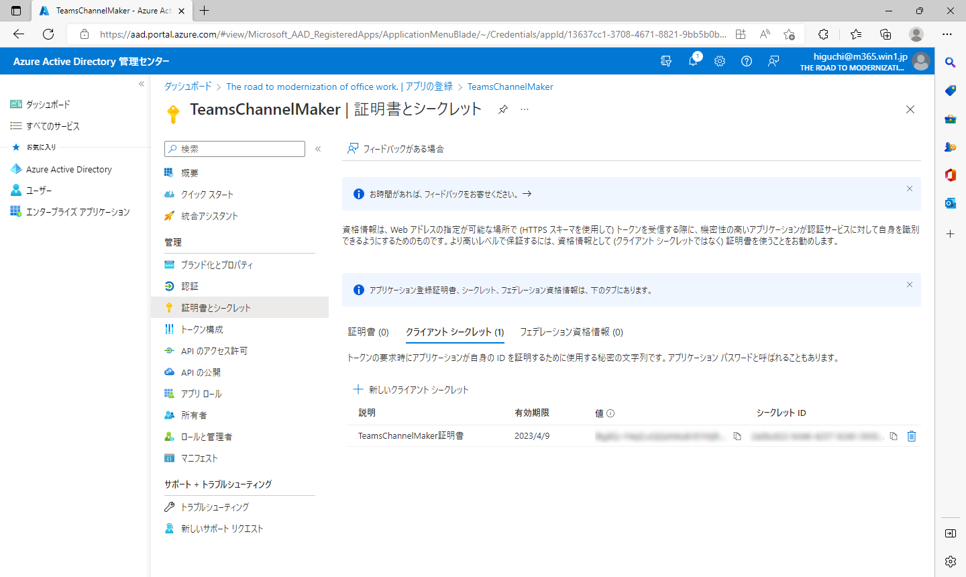Viewport: 966px width, 577px height.
Task: Go to TeamsChannelMaker breadcrumb
Action: click(x=511, y=87)
